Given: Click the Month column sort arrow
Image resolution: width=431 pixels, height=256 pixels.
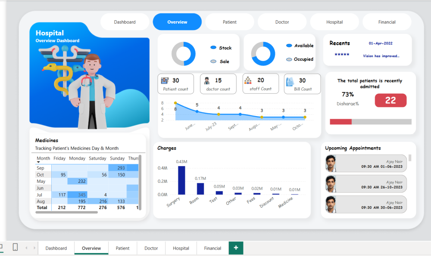Looking at the screenshot, I should tap(38, 163).
